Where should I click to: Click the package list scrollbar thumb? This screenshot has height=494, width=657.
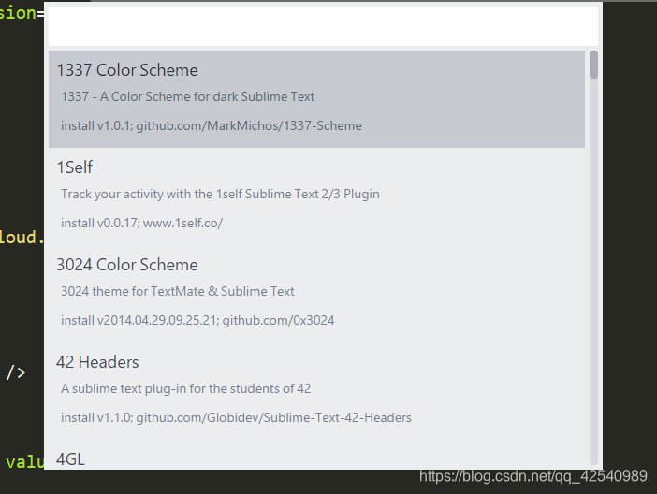(593, 65)
